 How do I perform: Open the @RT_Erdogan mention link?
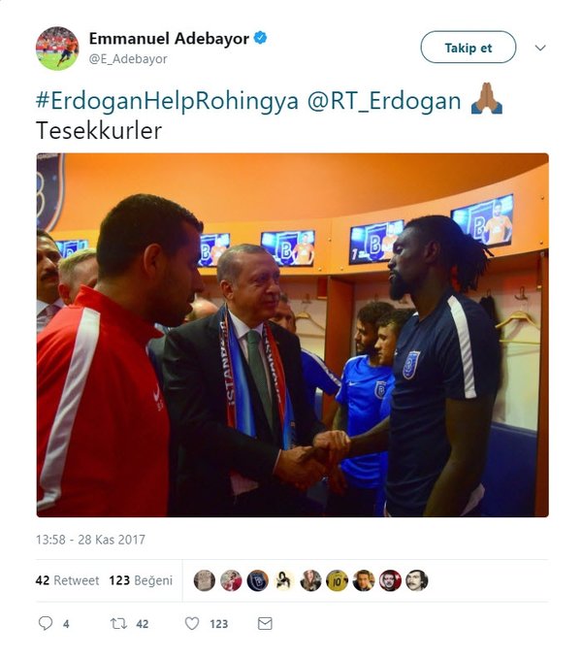coord(384,101)
